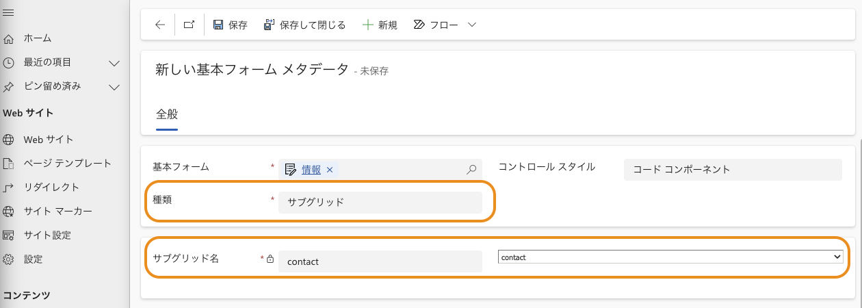Click the search icon in 基本フォーム field

[x=471, y=170]
